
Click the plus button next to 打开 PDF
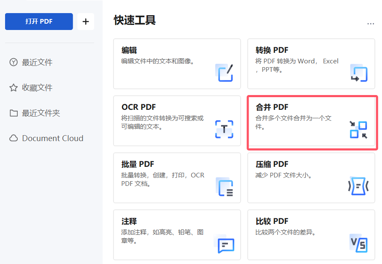(x=86, y=21)
